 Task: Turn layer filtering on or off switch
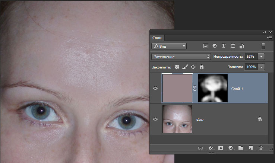coord(263,46)
